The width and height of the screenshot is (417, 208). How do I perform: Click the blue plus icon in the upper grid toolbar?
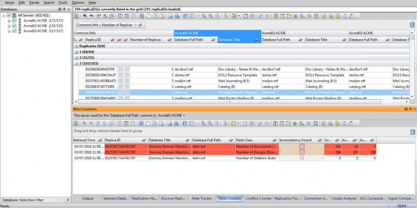point(85,16)
